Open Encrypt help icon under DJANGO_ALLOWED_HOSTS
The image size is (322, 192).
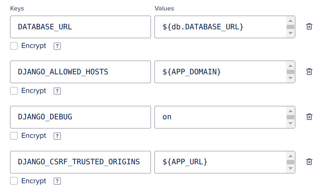[57, 91]
